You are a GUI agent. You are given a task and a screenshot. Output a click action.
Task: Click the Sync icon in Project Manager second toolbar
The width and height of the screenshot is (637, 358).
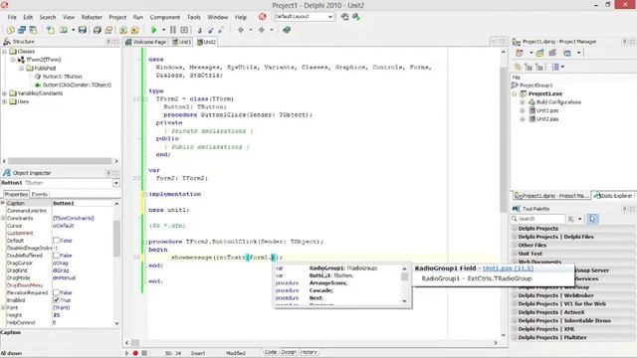coord(518,67)
